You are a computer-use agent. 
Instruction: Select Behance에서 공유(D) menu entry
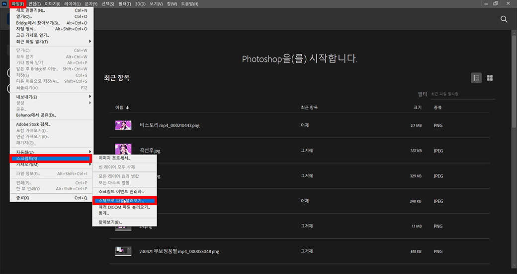pos(52,115)
